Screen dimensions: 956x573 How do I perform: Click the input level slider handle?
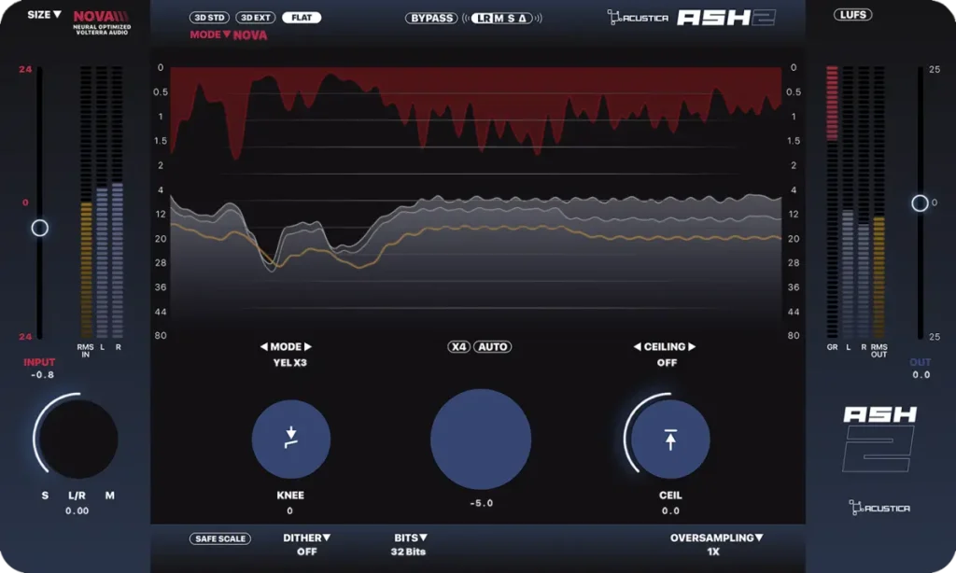coord(39,228)
